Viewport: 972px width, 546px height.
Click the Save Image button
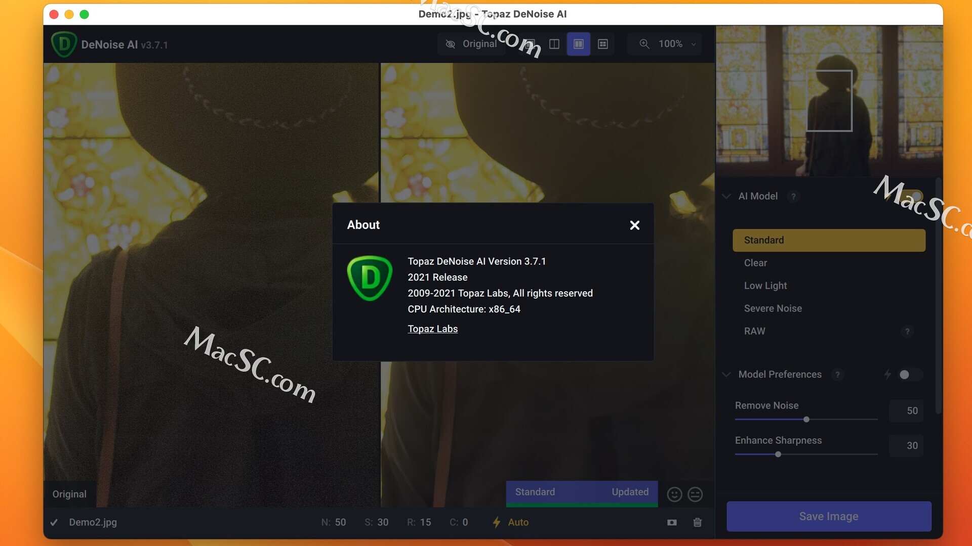click(x=829, y=516)
